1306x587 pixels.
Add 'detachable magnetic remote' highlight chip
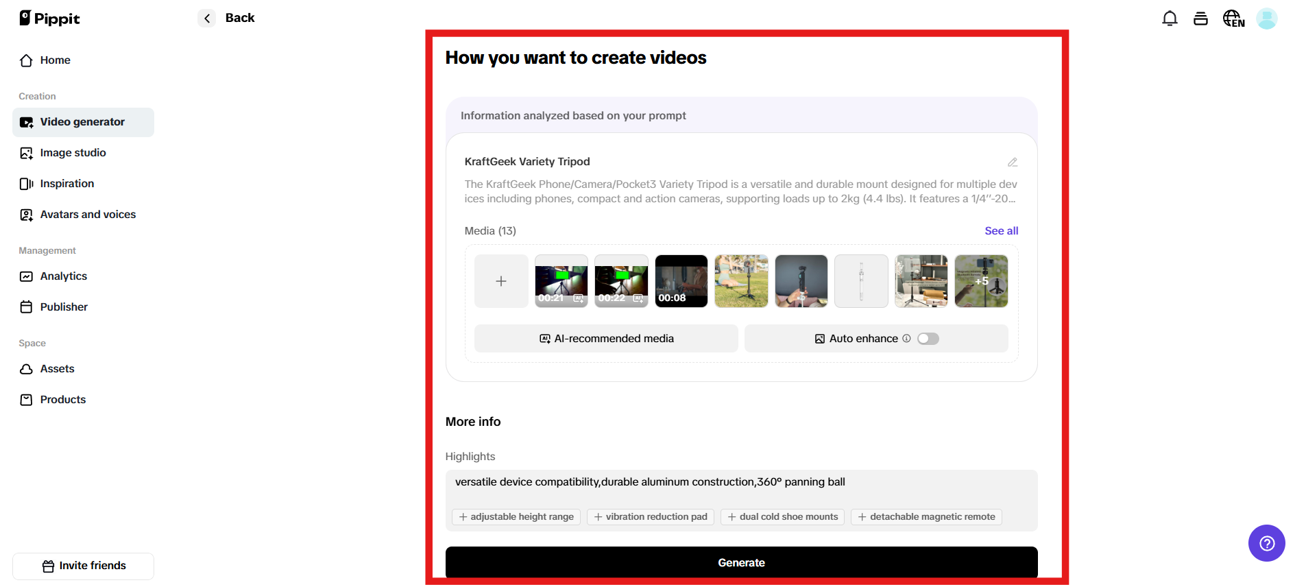click(x=926, y=517)
